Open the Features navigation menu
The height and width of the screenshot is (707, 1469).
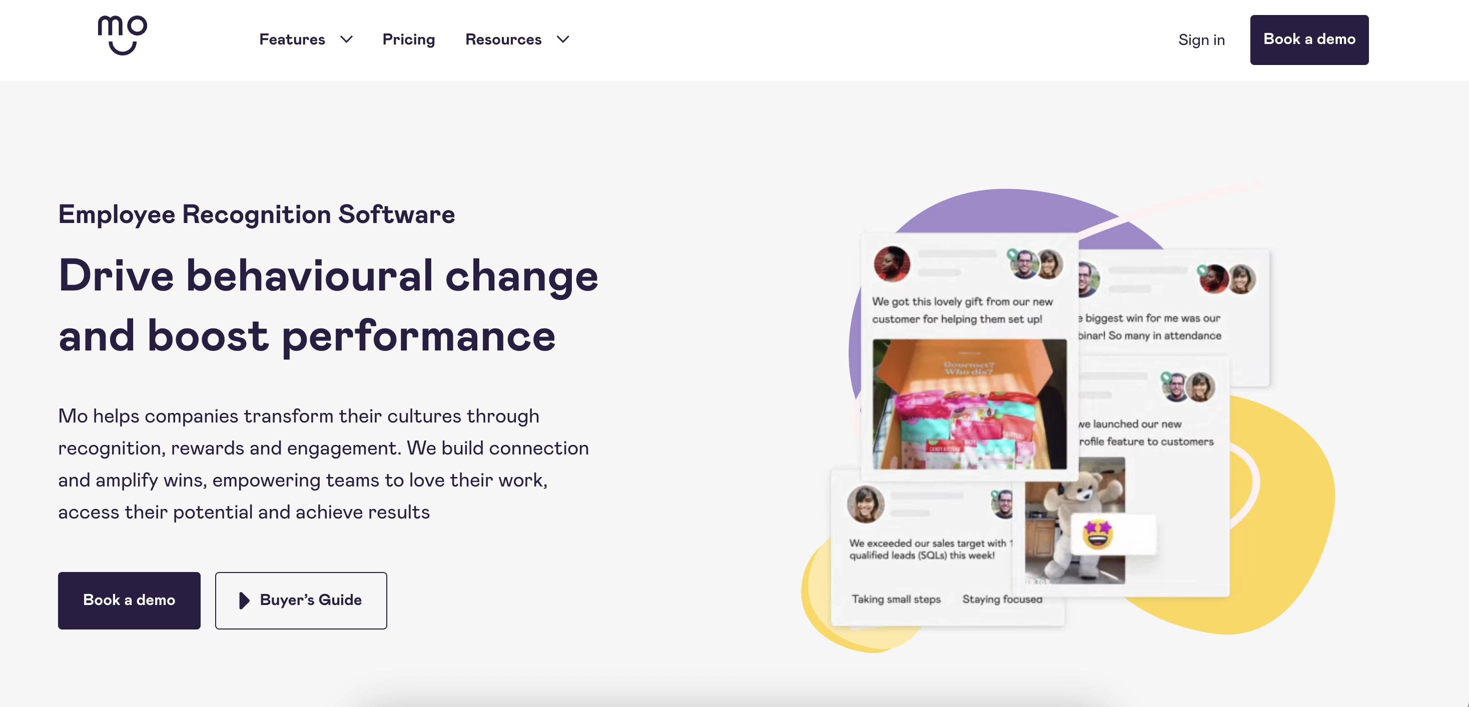(305, 39)
